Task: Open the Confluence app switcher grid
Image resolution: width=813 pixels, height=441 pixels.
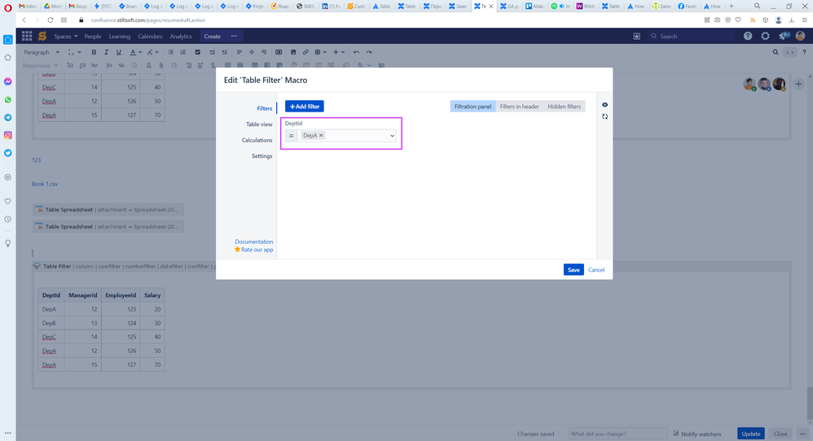Action: (x=27, y=36)
